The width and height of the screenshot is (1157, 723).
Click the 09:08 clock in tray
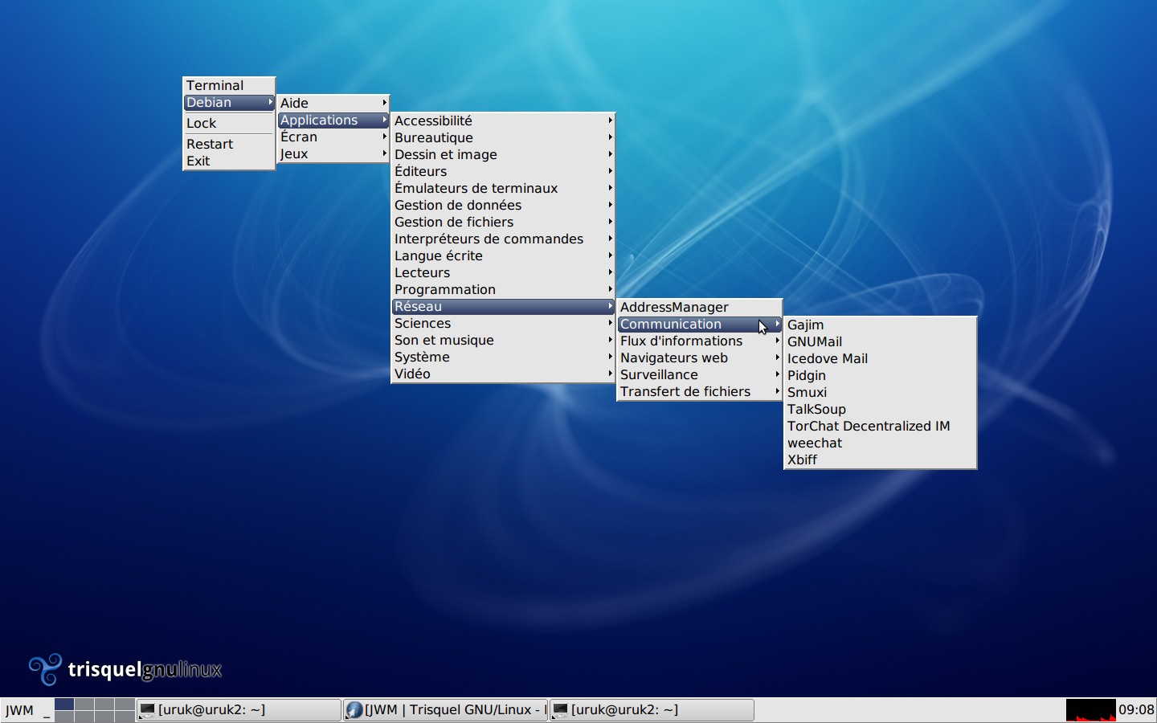click(1136, 710)
